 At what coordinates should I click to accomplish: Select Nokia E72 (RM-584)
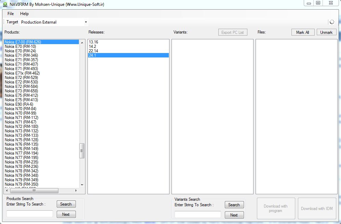click(42, 87)
